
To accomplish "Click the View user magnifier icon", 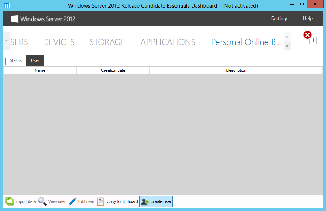I will click(x=42, y=201).
